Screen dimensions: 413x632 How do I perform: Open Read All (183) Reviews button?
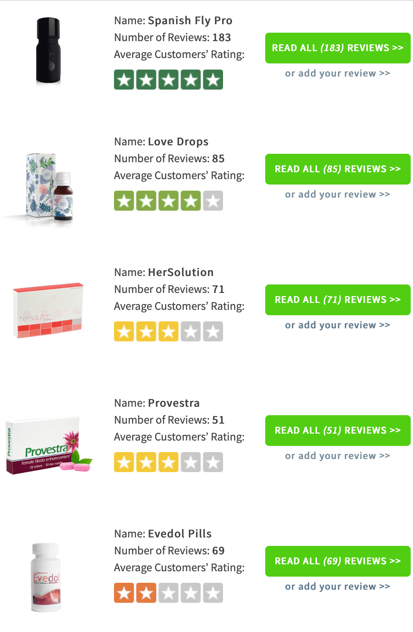point(338,48)
